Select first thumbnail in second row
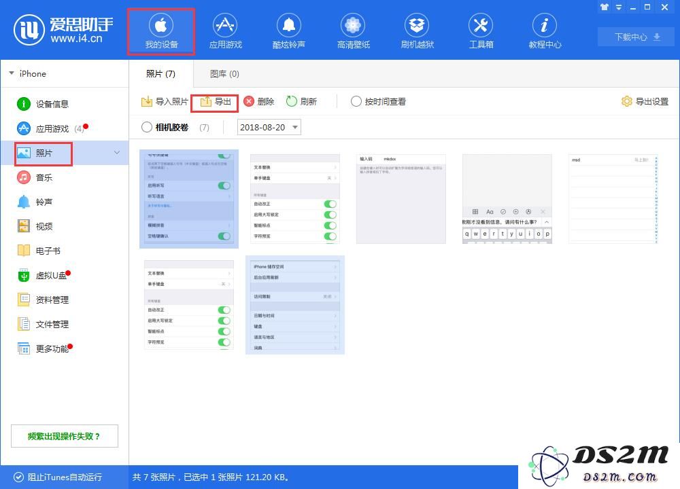680x489 pixels. coord(189,305)
